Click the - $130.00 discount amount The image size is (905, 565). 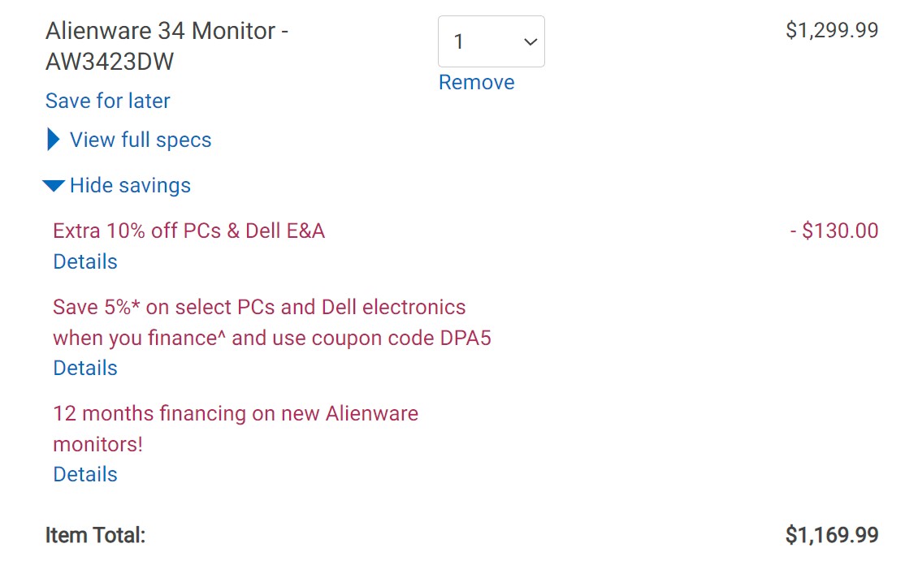pyautogui.click(x=834, y=231)
